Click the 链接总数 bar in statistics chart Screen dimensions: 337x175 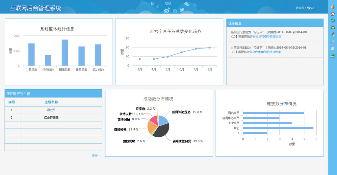(65, 52)
